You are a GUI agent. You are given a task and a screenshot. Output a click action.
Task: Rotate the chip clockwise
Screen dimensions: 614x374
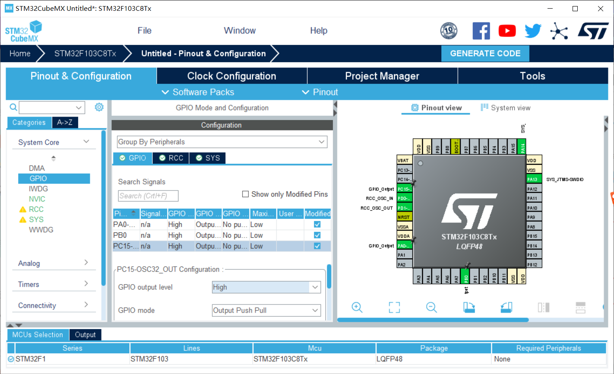click(x=469, y=307)
